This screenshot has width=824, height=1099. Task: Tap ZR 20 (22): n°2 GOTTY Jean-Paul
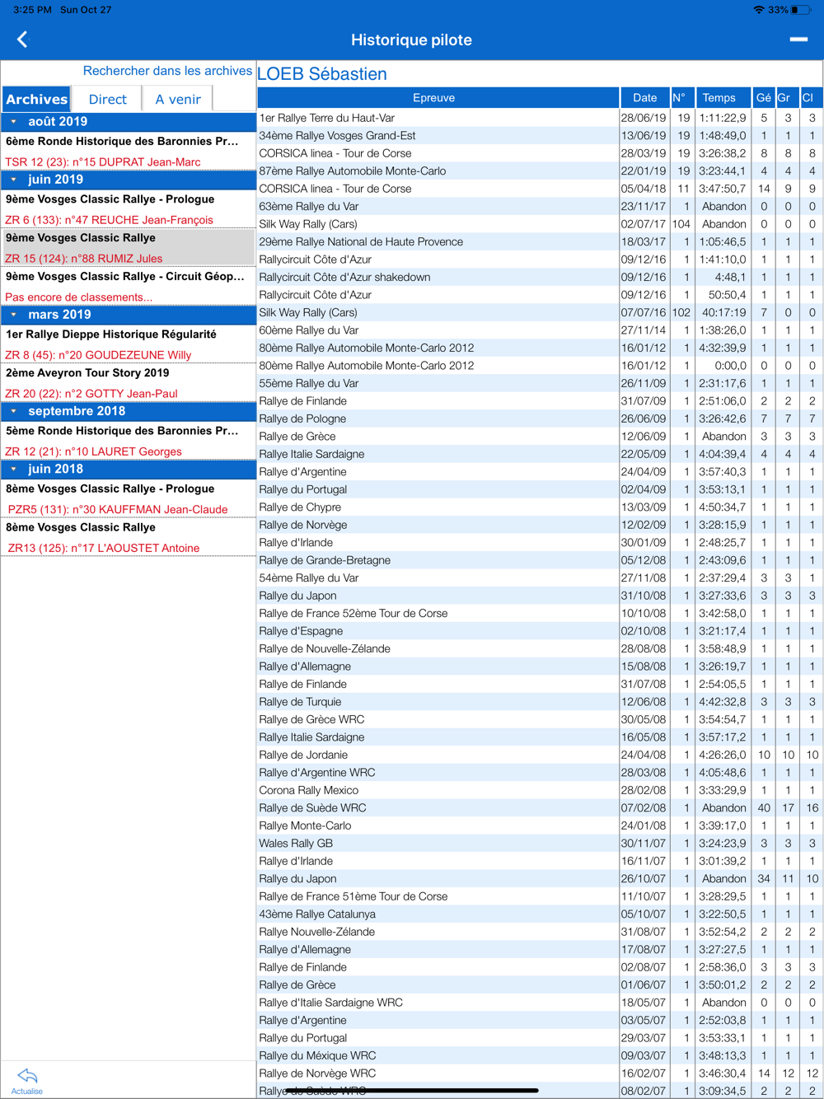[91, 393]
